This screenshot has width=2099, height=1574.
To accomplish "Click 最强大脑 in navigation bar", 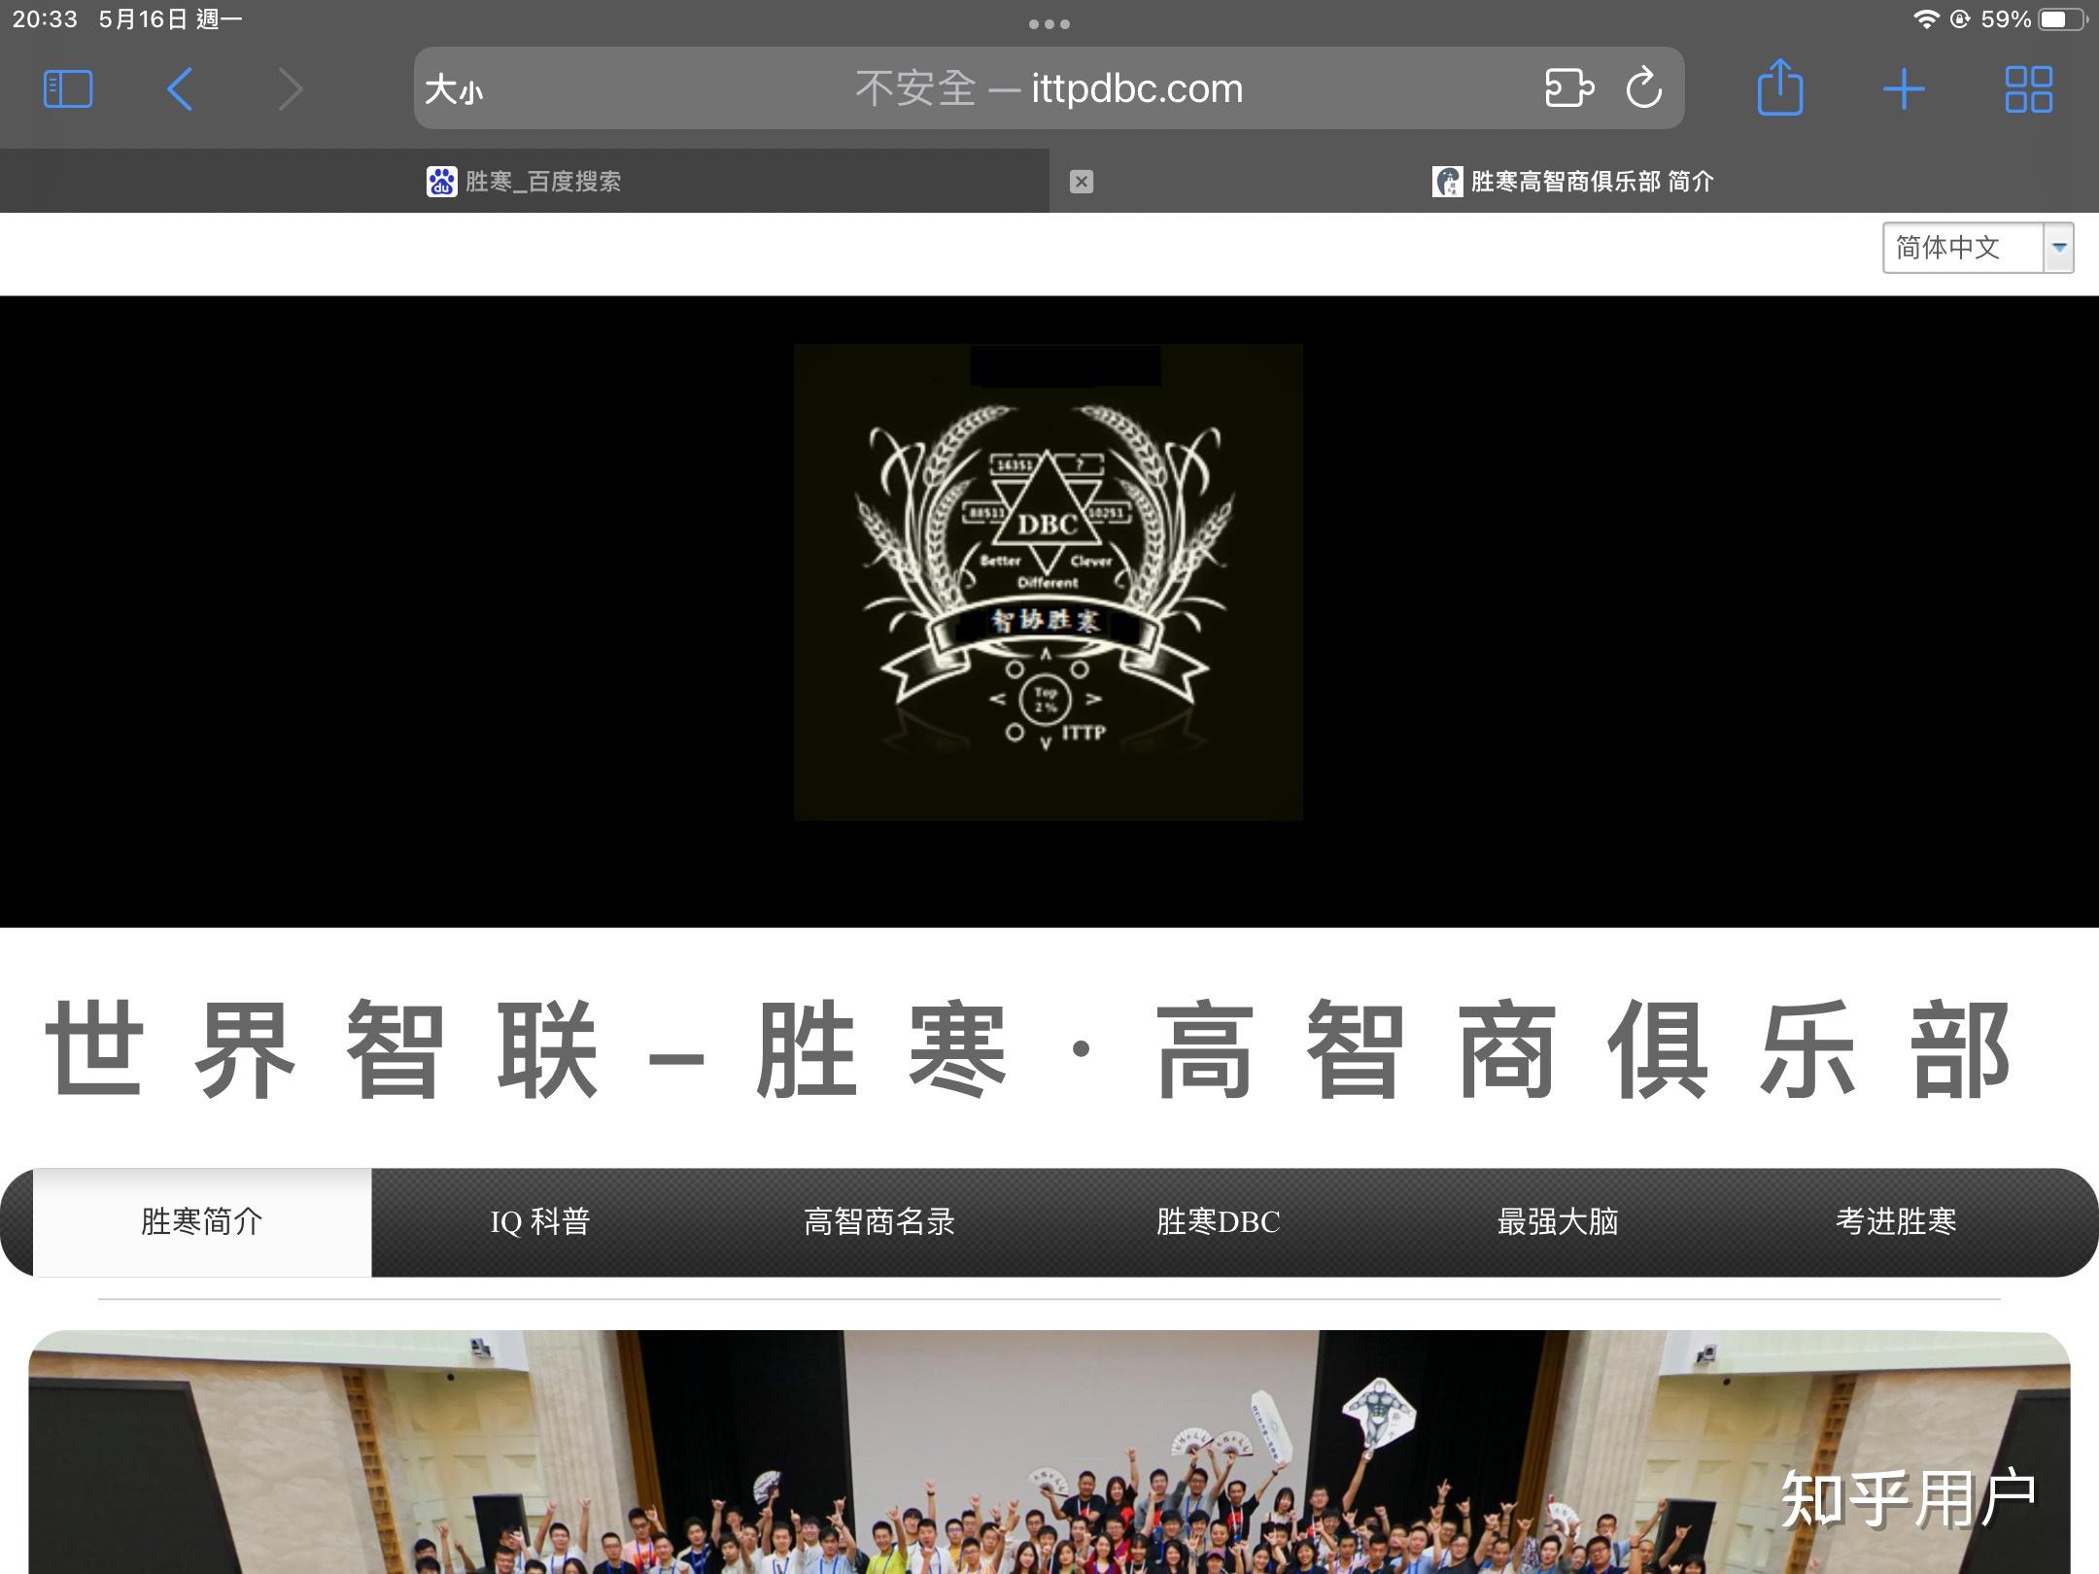I will coord(1557,1221).
